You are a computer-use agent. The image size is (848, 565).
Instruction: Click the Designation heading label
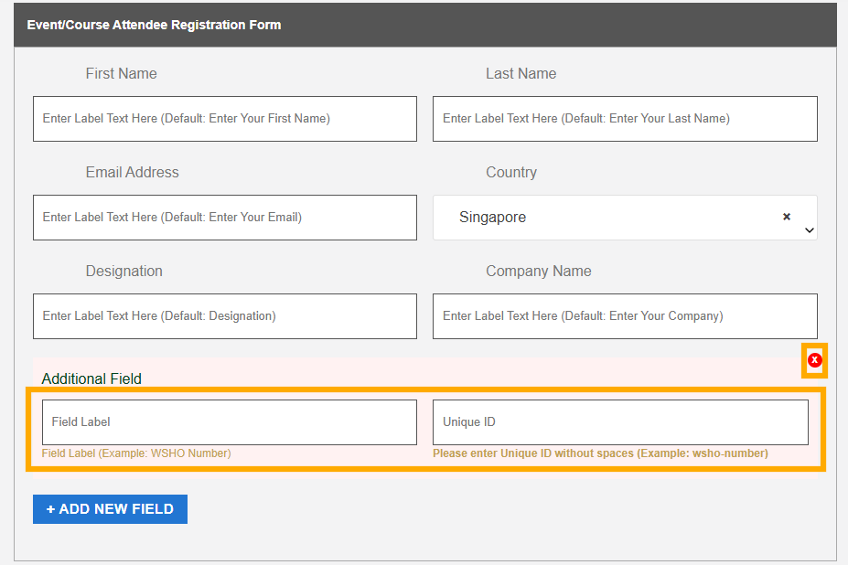pos(123,272)
